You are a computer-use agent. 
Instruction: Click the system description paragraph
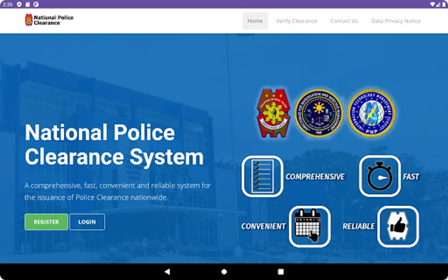[x=118, y=191]
